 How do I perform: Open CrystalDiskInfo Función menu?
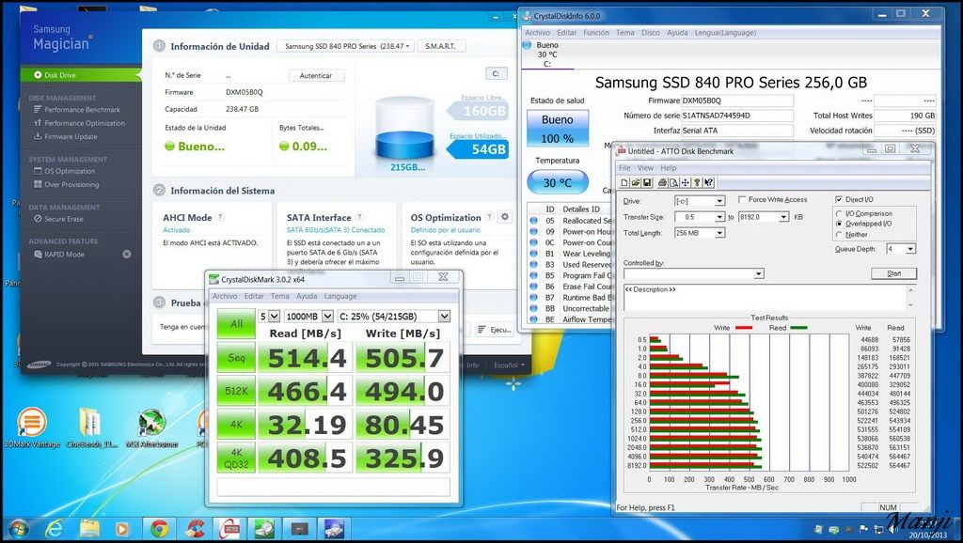pyautogui.click(x=595, y=33)
